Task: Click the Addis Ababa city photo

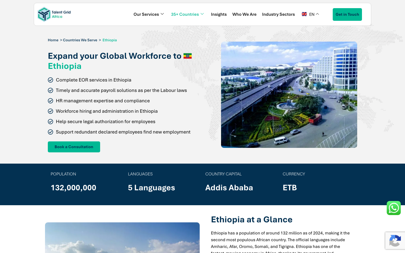Action: point(289,95)
